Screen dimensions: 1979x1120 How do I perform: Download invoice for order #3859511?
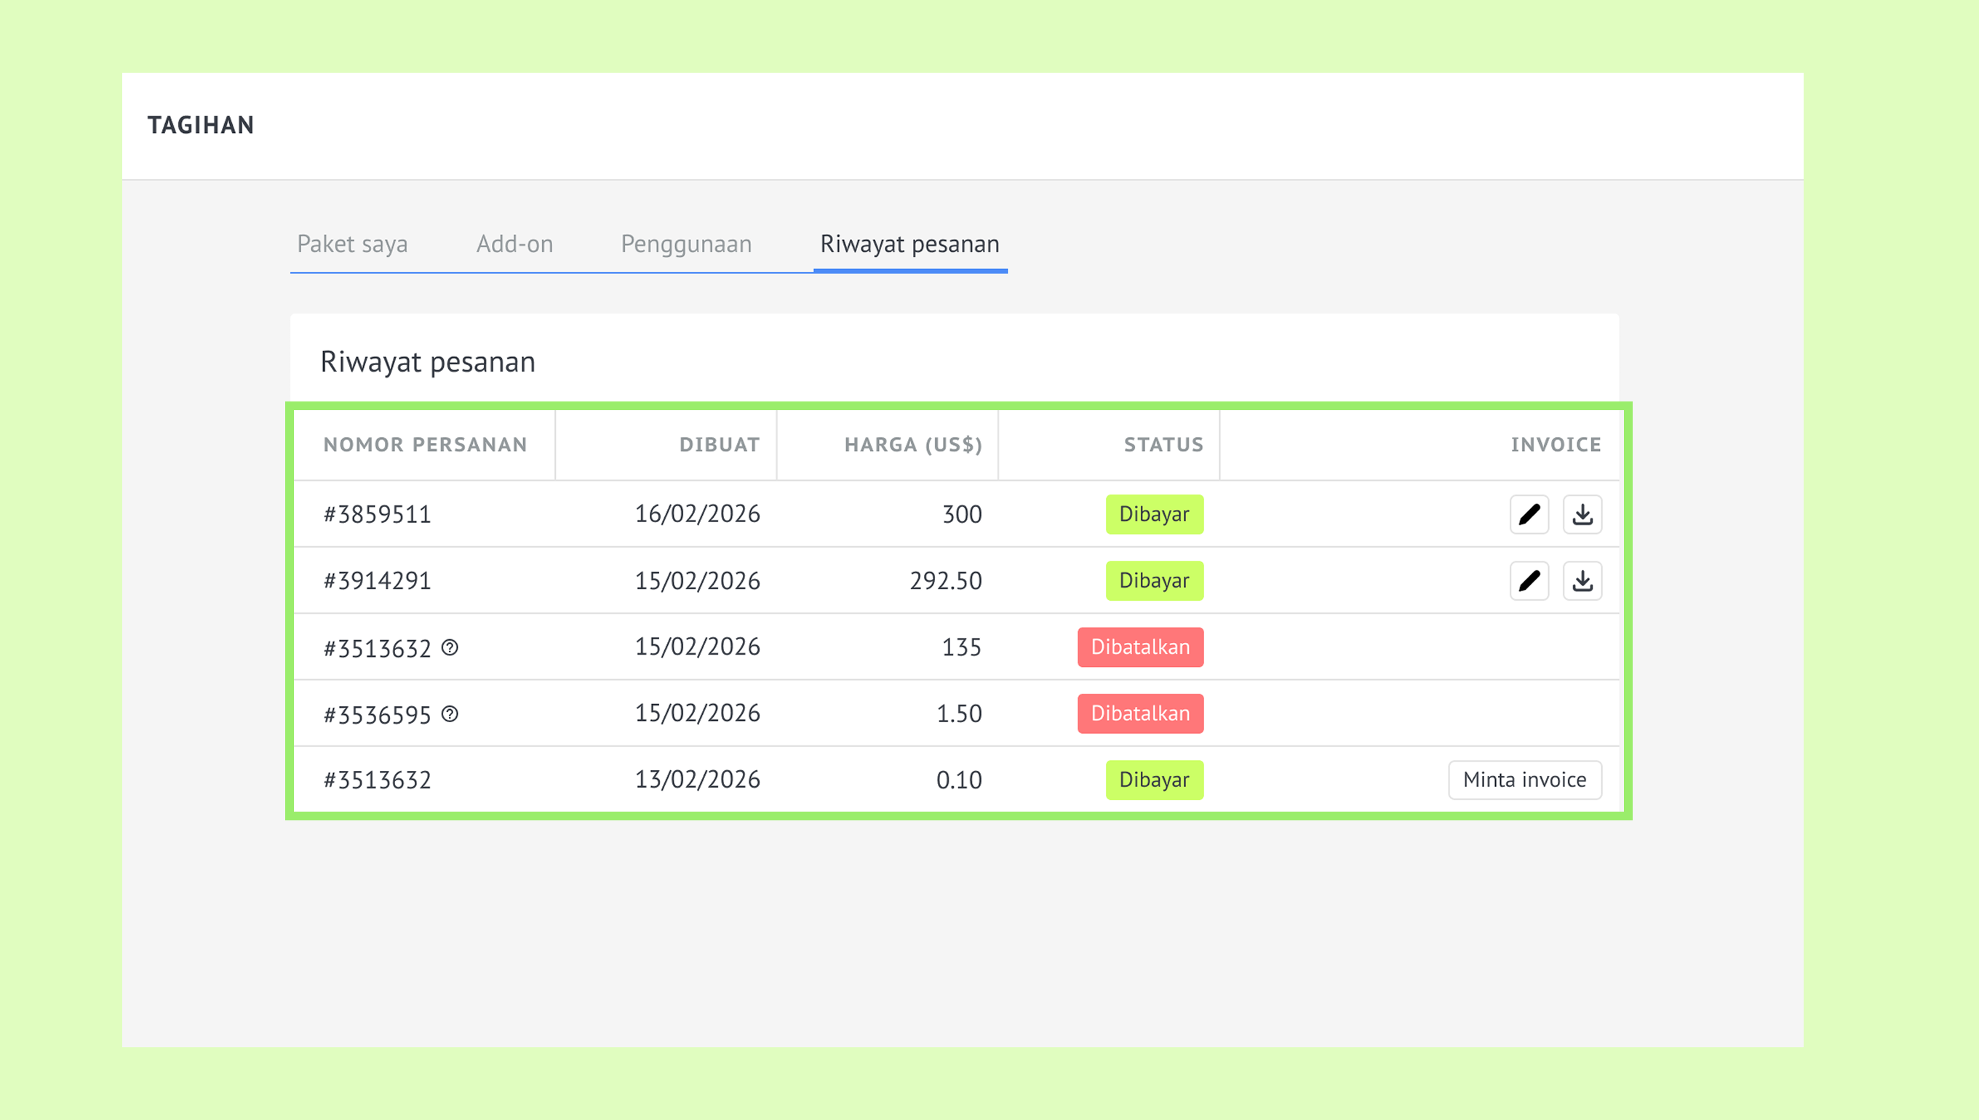pyautogui.click(x=1582, y=514)
